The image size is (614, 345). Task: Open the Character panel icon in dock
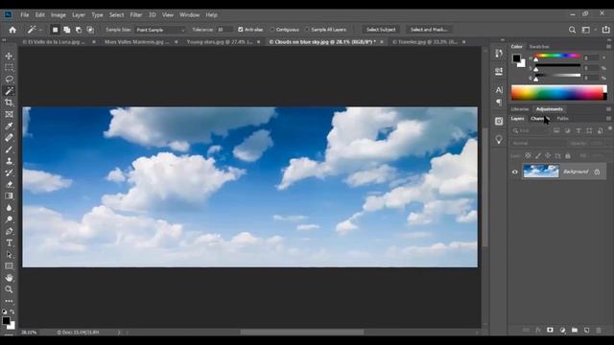pyautogui.click(x=499, y=90)
